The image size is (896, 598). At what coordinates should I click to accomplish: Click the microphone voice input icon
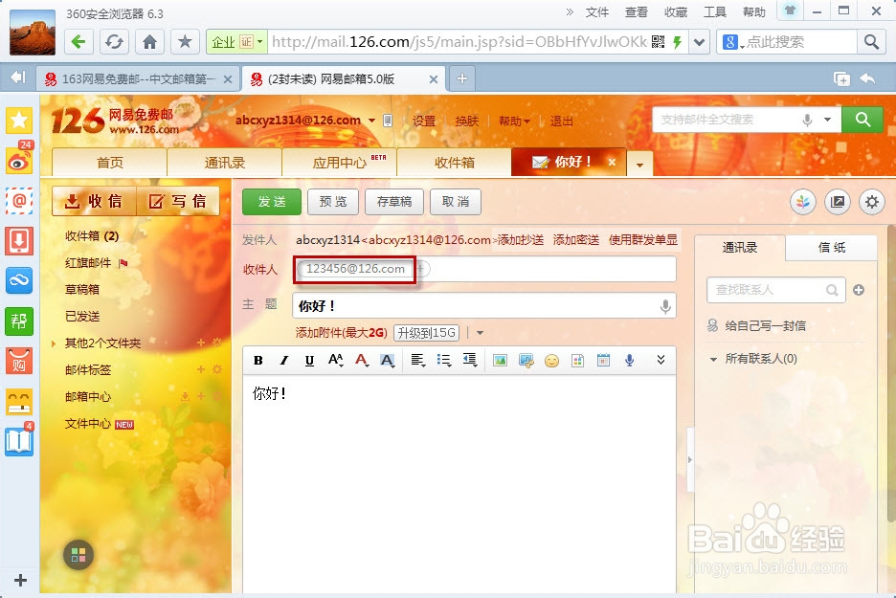628,361
